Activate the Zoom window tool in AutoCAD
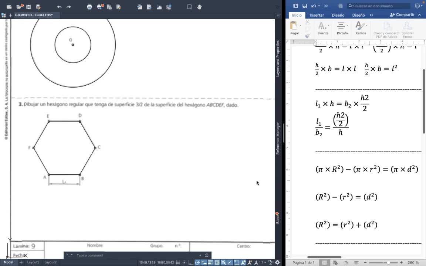Screen dimensions: 426x266 [189, 7]
